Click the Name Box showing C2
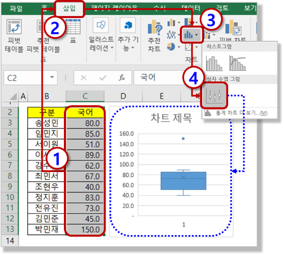Screen dimensions: 284x255 [x=30, y=78]
